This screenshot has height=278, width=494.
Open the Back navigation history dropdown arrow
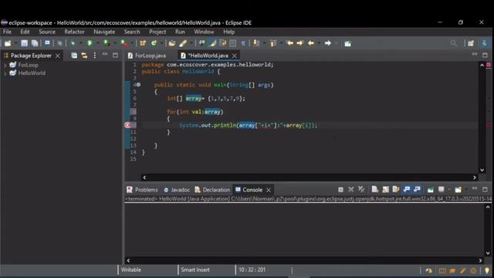tap(319, 43)
